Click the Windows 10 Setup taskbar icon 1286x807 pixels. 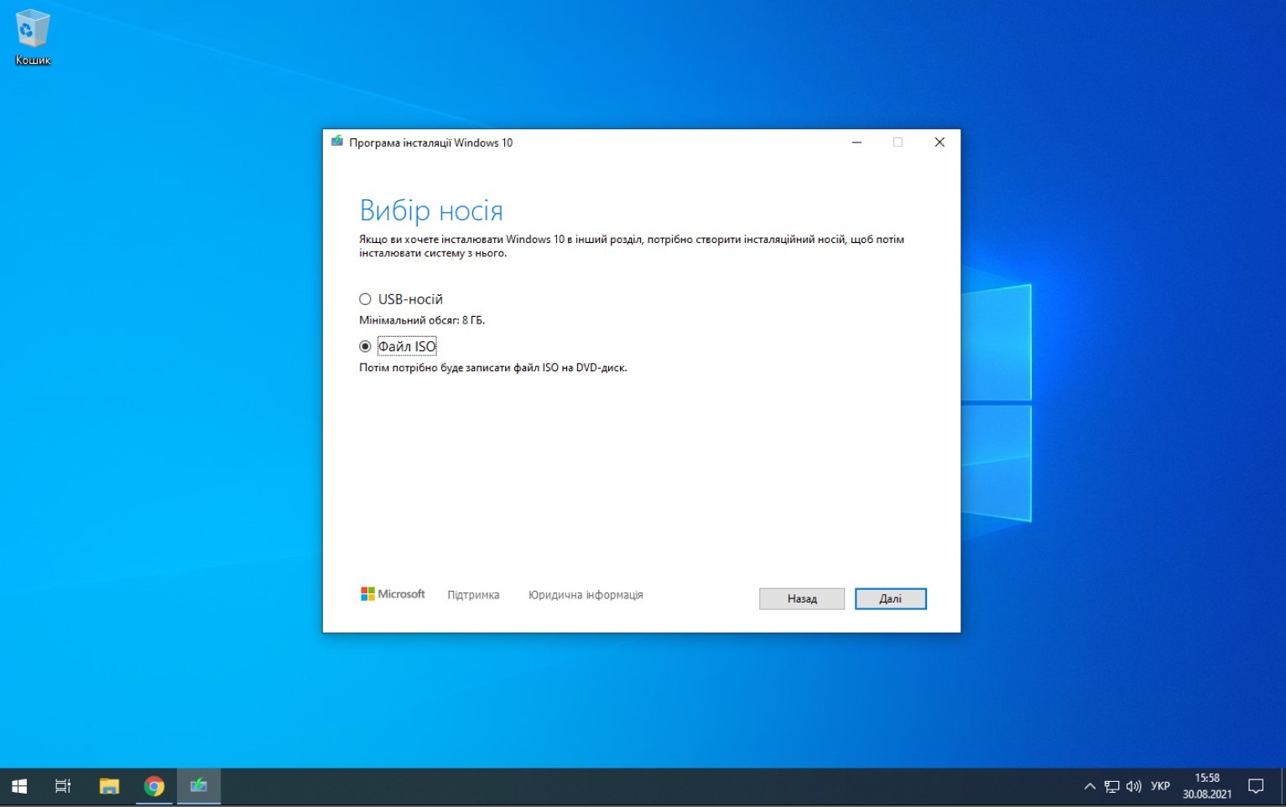(199, 786)
